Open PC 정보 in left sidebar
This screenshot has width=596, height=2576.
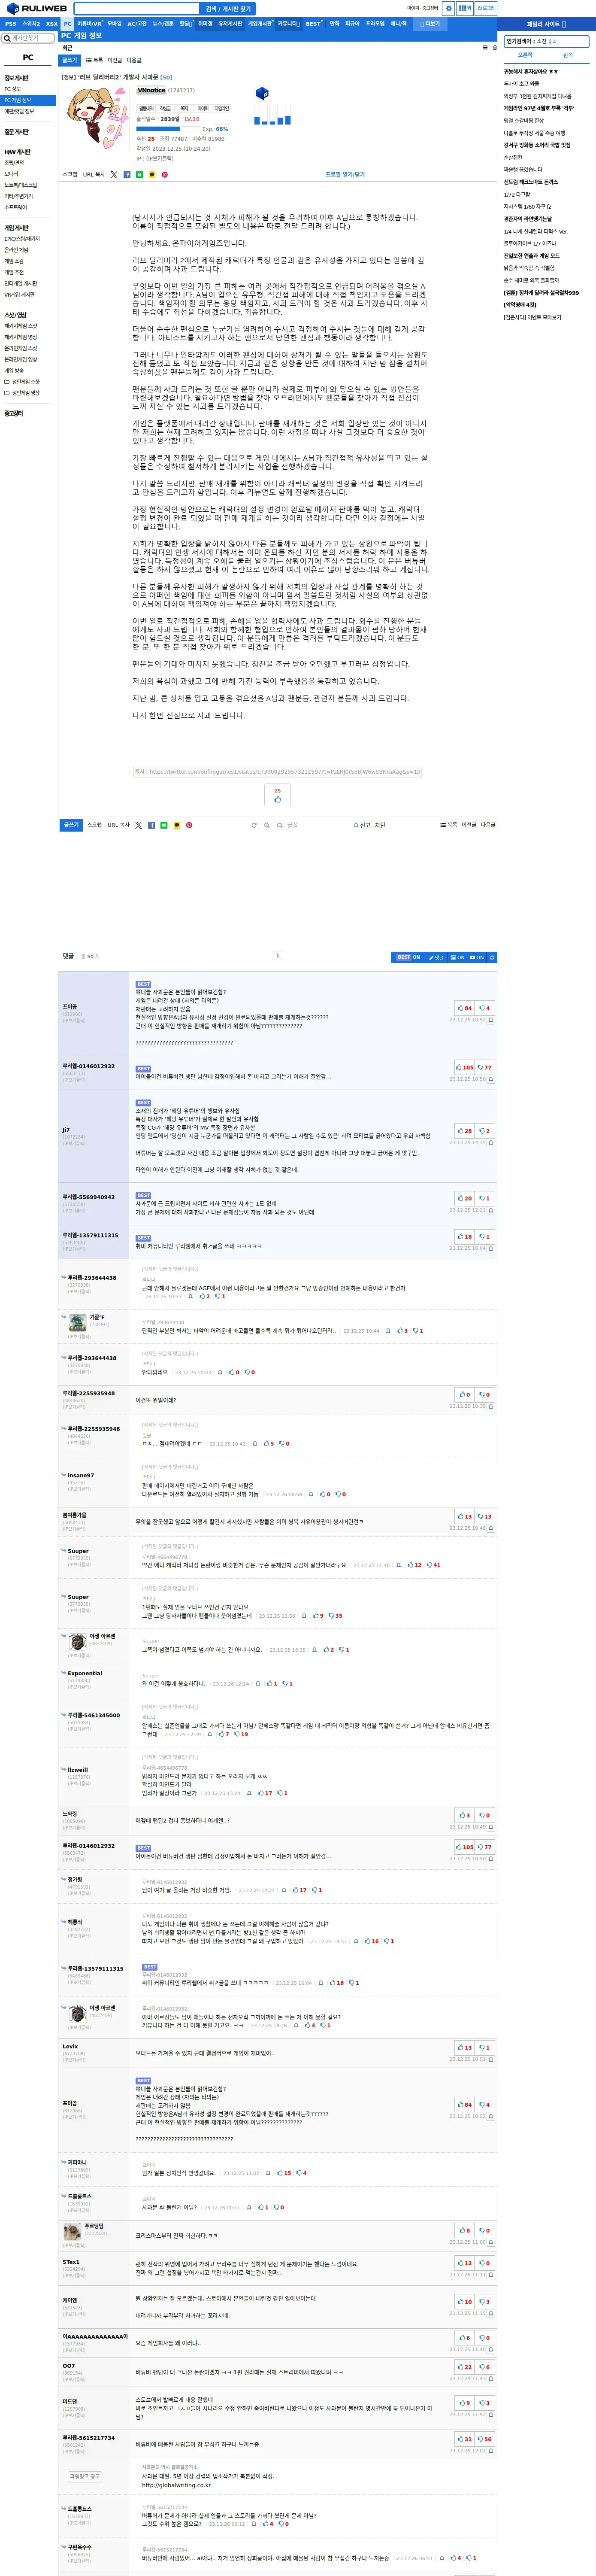[12, 89]
